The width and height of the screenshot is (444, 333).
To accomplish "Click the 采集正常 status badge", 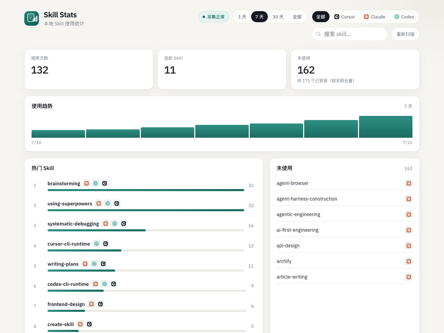I will pyautogui.click(x=213, y=17).
